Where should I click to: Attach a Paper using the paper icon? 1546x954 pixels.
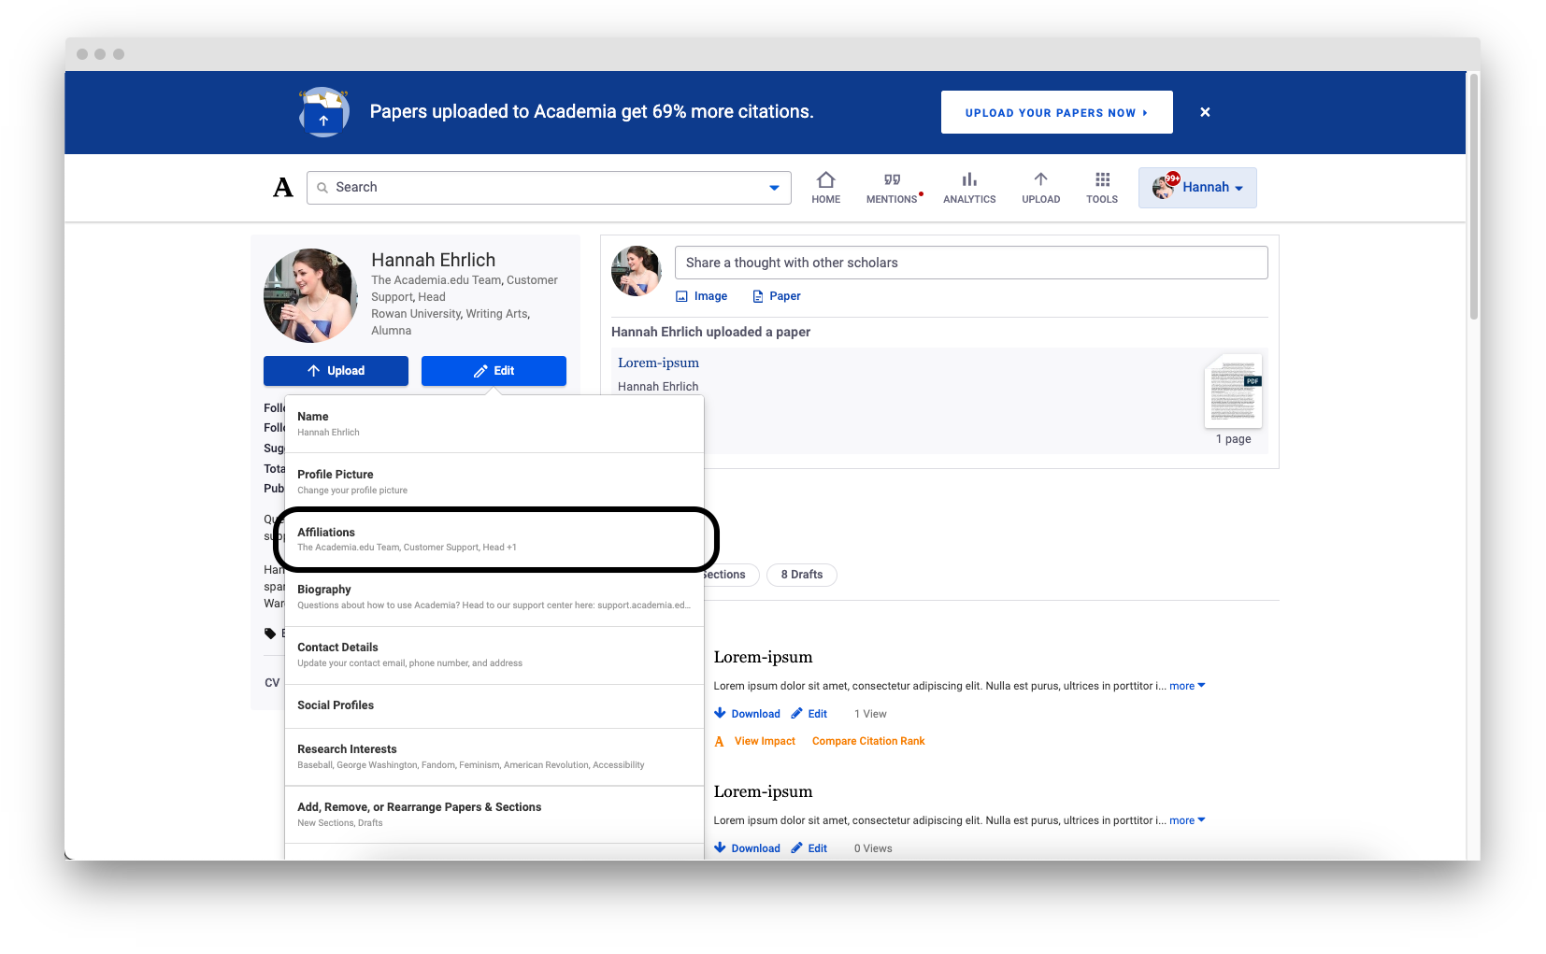[x=757, y=295]
